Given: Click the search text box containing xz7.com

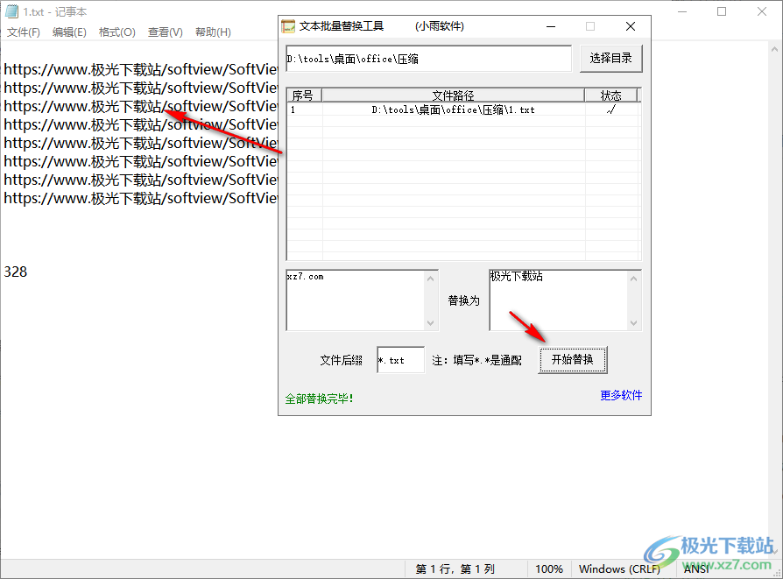Looking at the screenshot, I should coord(356,300).
